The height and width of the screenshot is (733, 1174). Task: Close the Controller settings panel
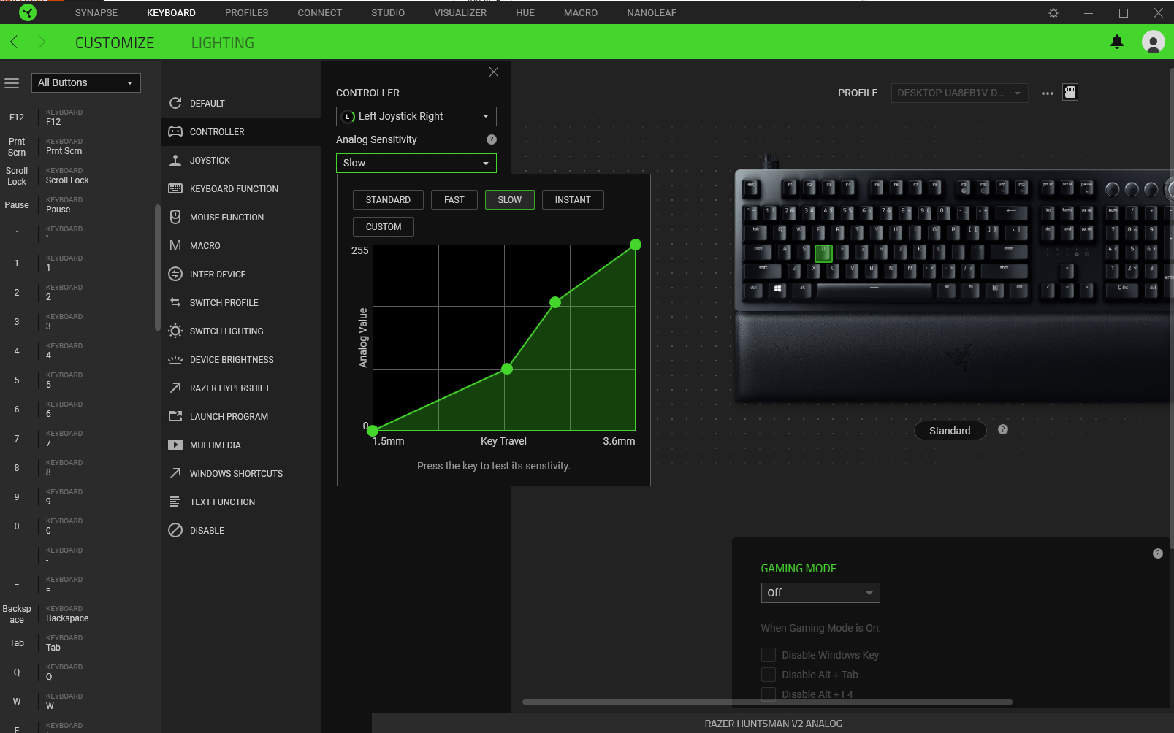[x=494, y=72]
